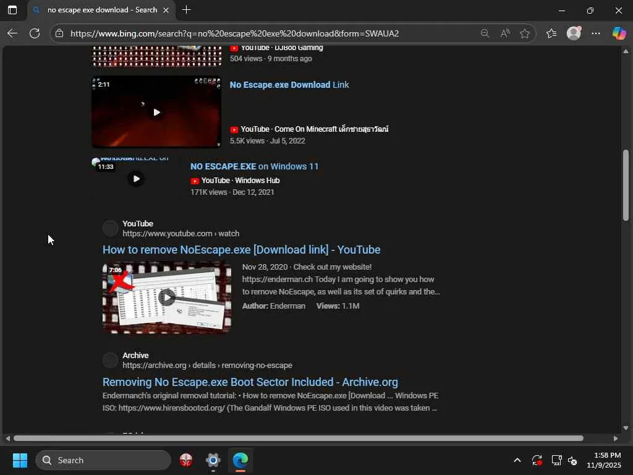Click the taskbar Search box
The height and width of the screenshot is (475, 633).
pos(103,460)
